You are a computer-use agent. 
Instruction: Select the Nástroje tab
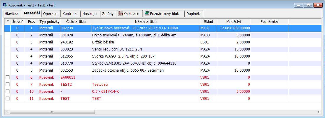pos(89,14)
